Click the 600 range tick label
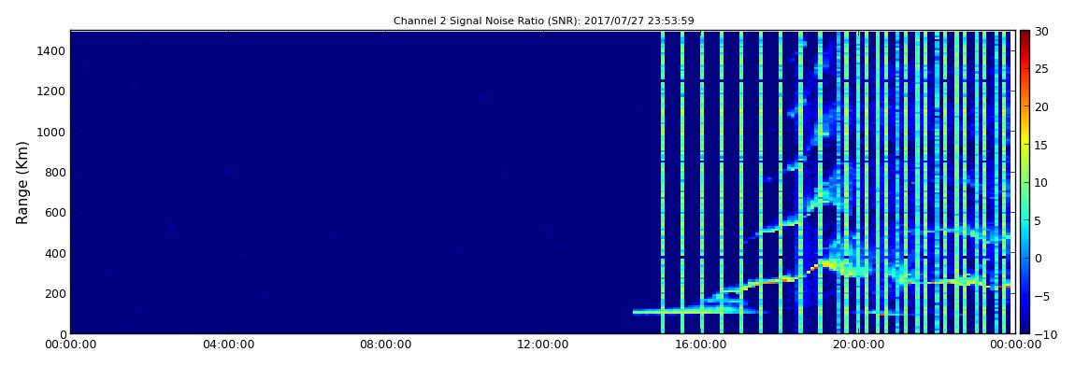 click(x=55, y=212)
